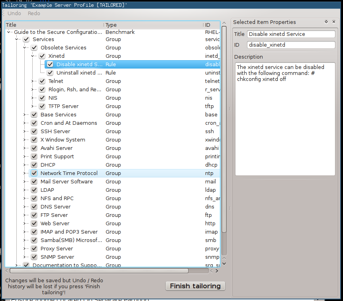
Task: Collapse the Services tree node
Action: [17, 39]
